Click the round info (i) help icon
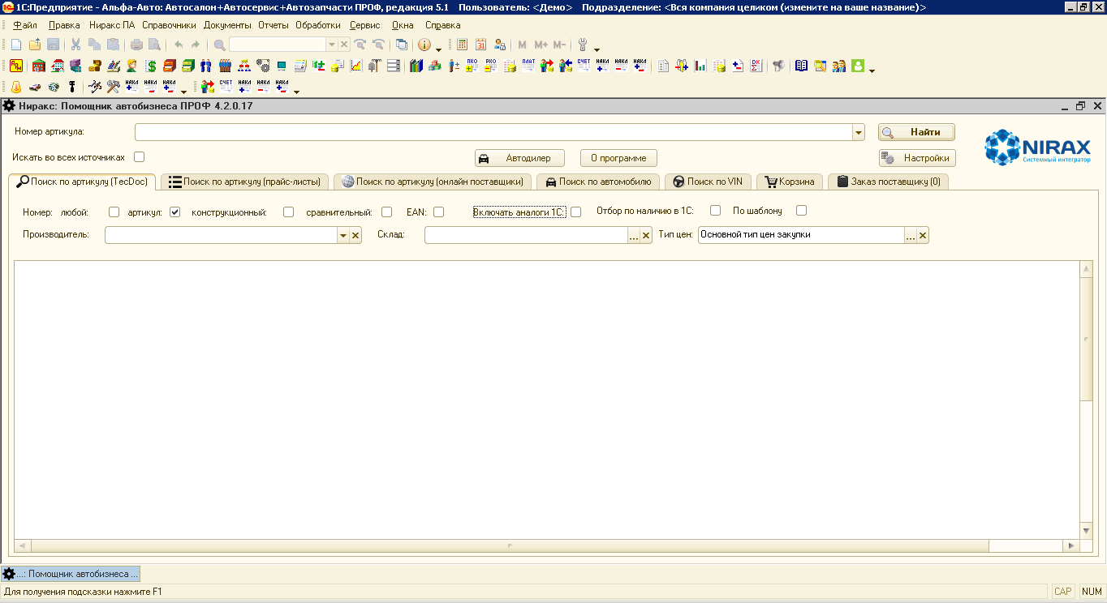The image size is (1107, 603). 424,45
